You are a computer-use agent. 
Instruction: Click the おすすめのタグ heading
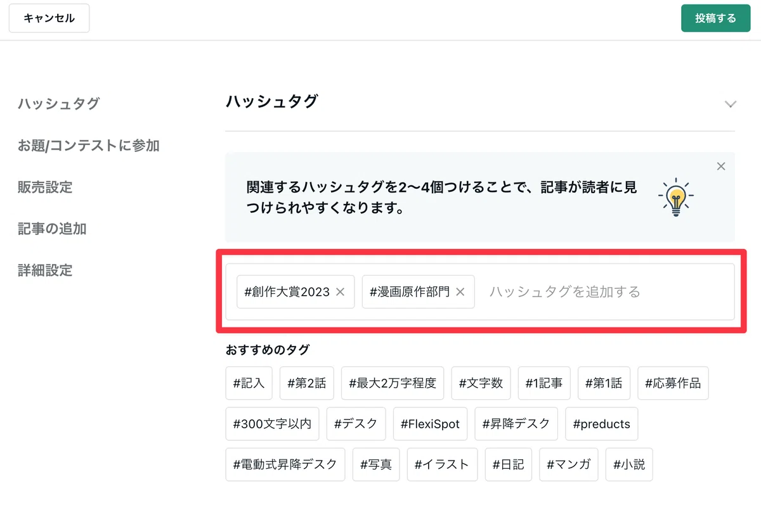(268, 350)
